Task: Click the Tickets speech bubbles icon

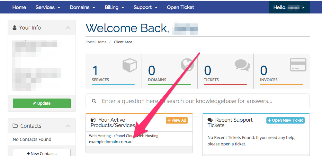Action: click(242, 65)
